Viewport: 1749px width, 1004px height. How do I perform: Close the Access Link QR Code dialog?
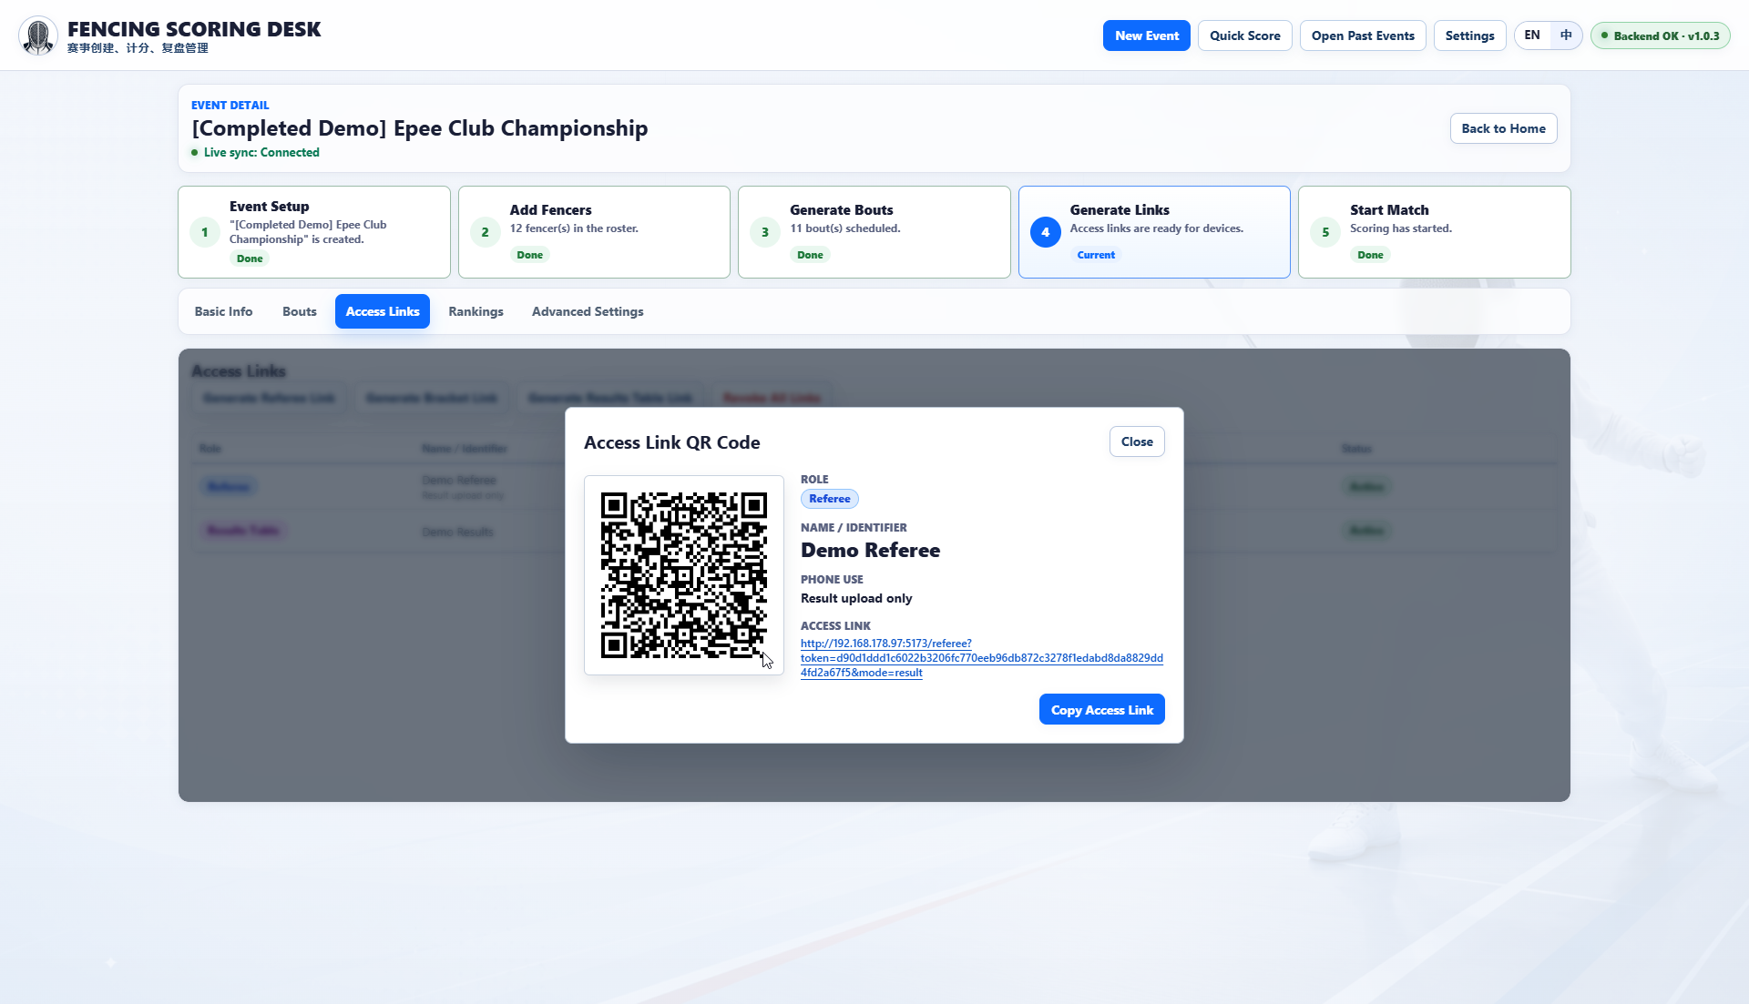pos(1137,441)
